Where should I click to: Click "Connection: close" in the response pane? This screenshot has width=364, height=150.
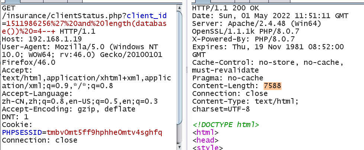[x=230, y=94]
